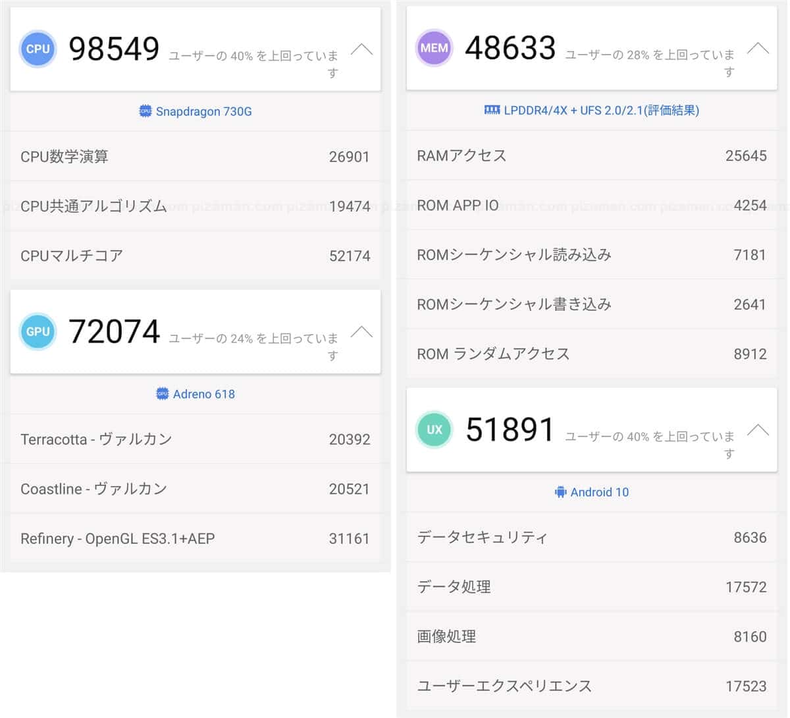Click the GPU score circle icon
The height and width of the screenshot is (718, 790).
tap(38, 331)
